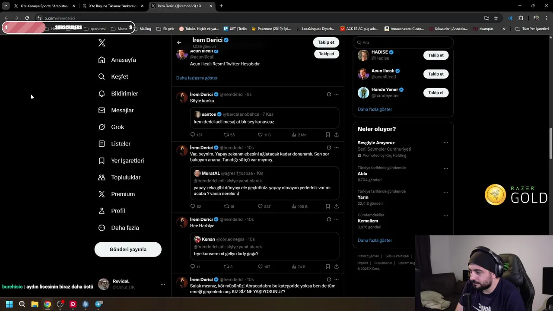
Task: Open Premium page
Action: 117,194
